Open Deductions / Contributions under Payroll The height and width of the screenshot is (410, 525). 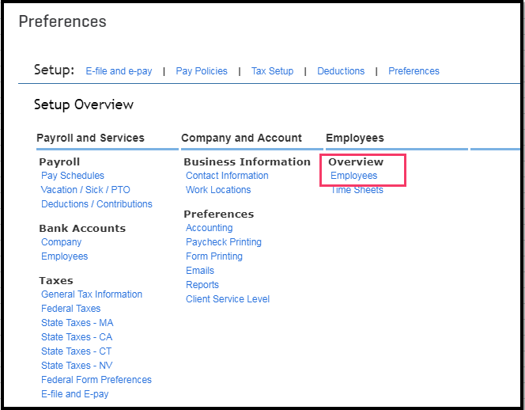[x=96, y=204]
